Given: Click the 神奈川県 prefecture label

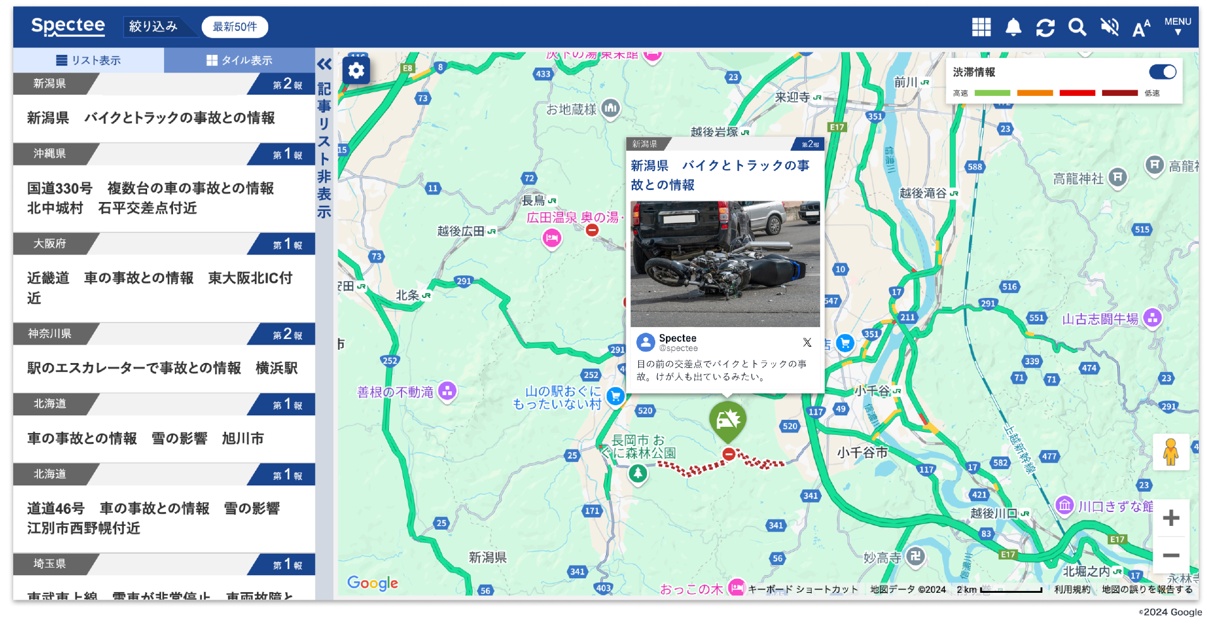Looking at the screenshot, I should click(x=50, y=333).
